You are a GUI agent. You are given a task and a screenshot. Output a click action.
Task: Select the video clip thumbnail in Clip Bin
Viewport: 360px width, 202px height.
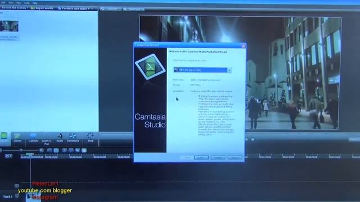pos(9,26)
